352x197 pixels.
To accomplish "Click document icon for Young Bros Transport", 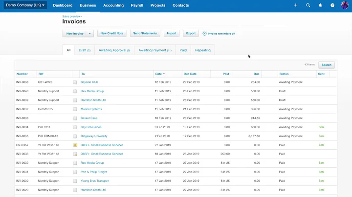I will (75, 181).
